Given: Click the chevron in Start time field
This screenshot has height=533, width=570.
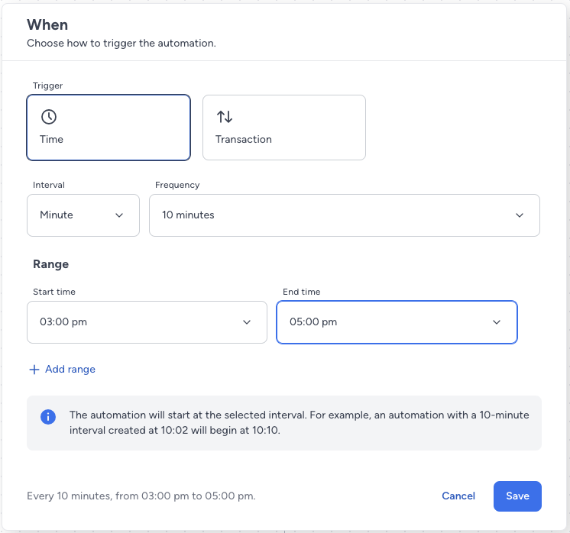Looking at the screenshot, I should coord(247,322).
